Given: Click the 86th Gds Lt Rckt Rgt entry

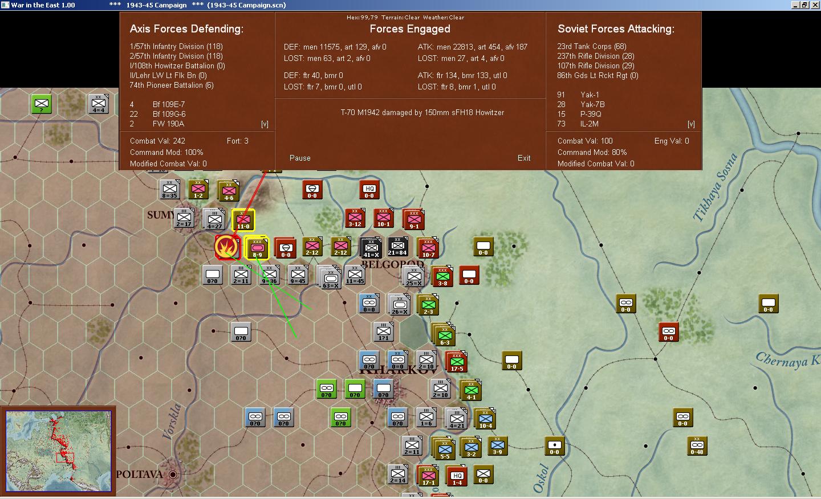Looking at the screenshot, I should (x=598, y=75).
